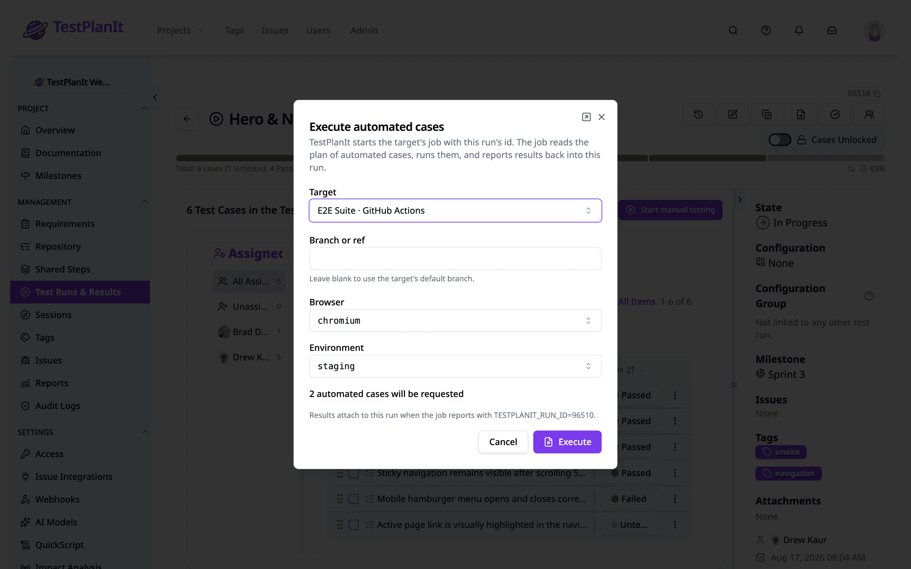Click the back arrow beside run title
Screen dimensions: 911x569
(187, 119)
